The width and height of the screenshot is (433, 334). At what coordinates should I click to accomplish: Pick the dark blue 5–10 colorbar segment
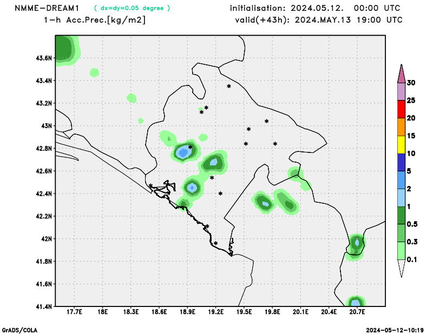(x=401, y=162)
